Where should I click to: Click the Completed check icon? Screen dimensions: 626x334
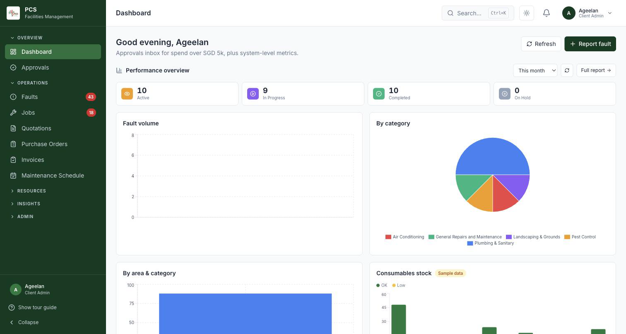(x=379, y=94)
